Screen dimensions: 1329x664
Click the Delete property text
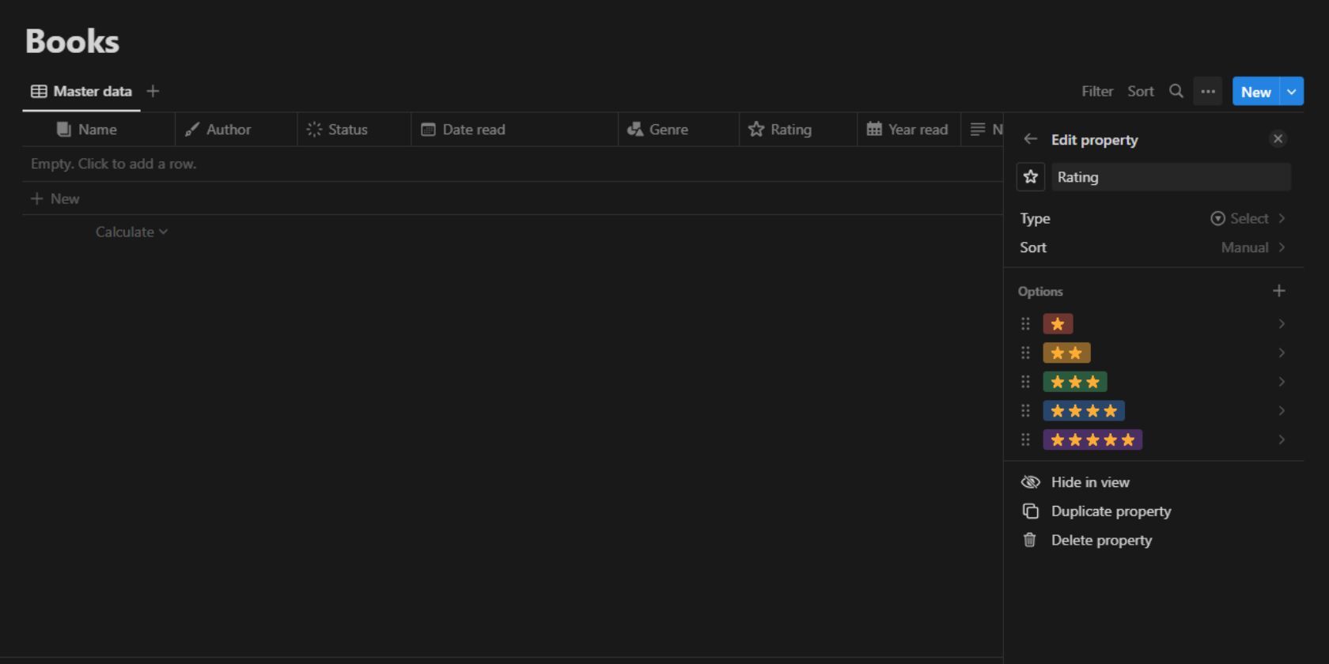click(1101, 540)
